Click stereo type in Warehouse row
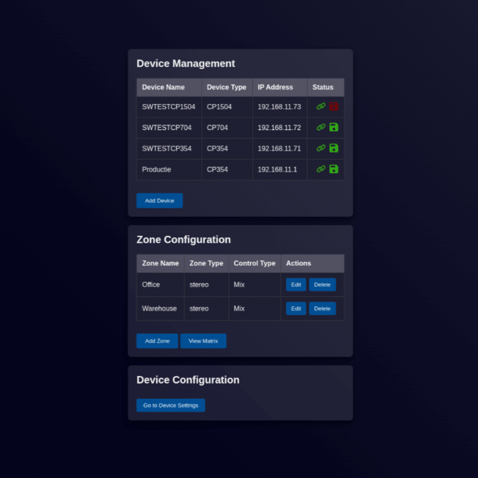 pyautogui.click(x=199, y=309)
